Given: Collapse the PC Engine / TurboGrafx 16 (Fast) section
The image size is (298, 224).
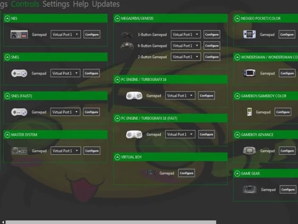Looking at the screenshot, I should [x=117, y=118].
